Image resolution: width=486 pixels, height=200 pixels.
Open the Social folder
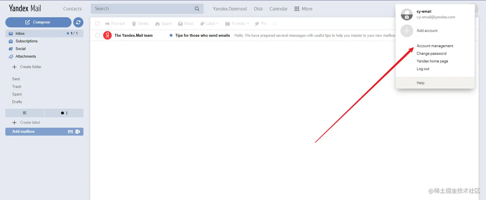tap(20, 49)
